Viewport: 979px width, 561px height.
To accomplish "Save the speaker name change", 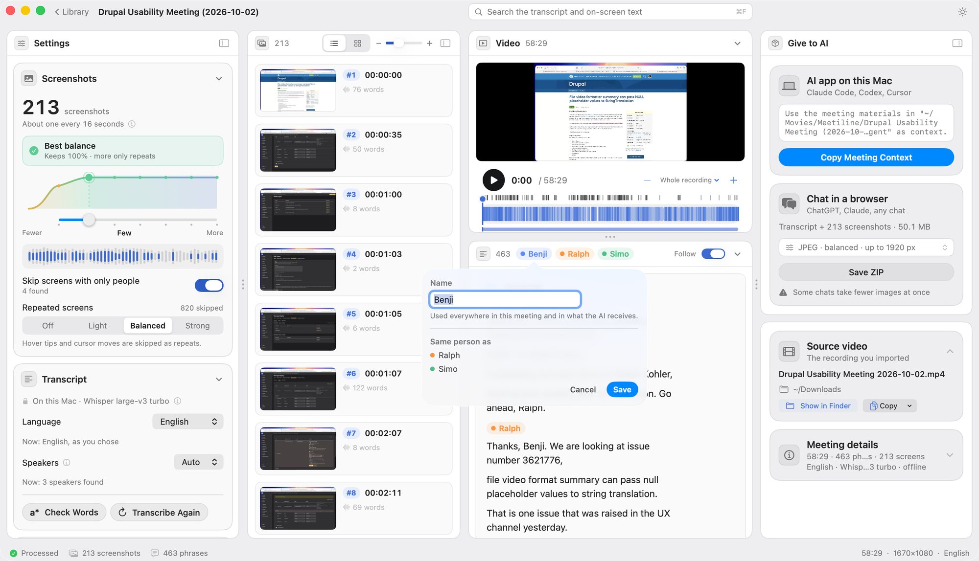I will 622,390.
